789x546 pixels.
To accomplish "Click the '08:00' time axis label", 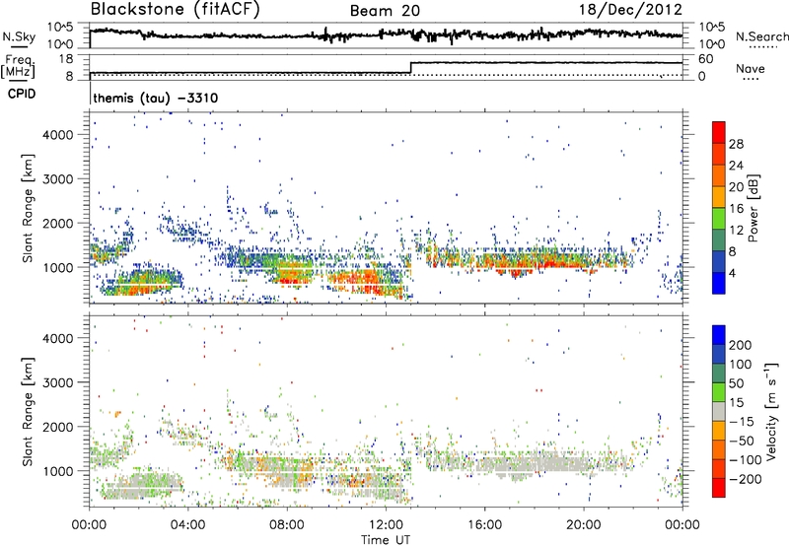I will [286, 525].
